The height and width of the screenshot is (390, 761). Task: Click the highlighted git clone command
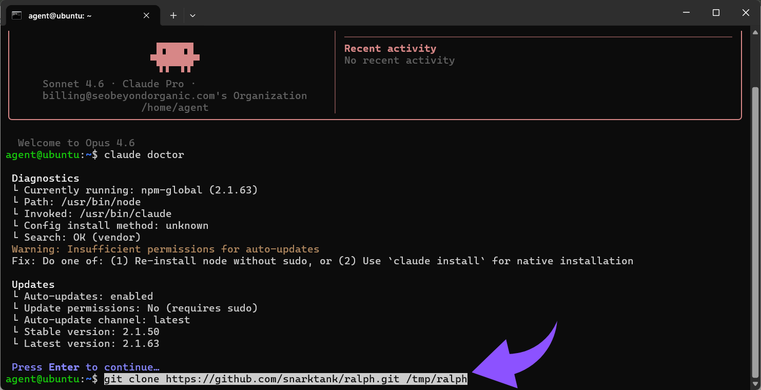pyautogui.click(x=285, y=379)
